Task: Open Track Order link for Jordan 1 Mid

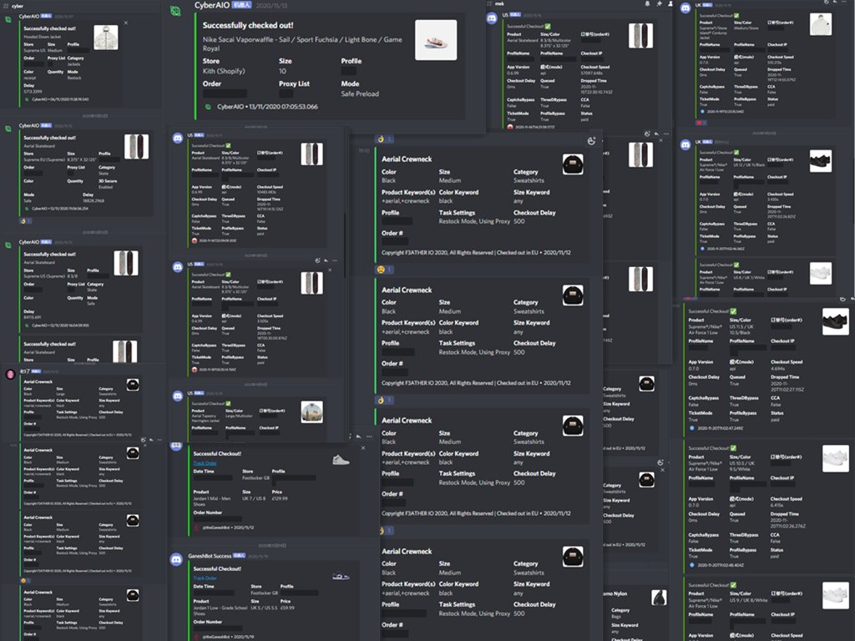Action: click(205, 463)
